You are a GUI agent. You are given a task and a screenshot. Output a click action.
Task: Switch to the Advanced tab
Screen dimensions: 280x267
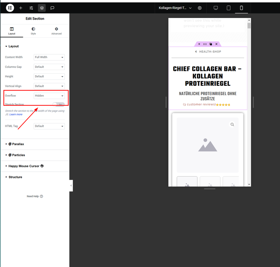(x=57, y=31)
